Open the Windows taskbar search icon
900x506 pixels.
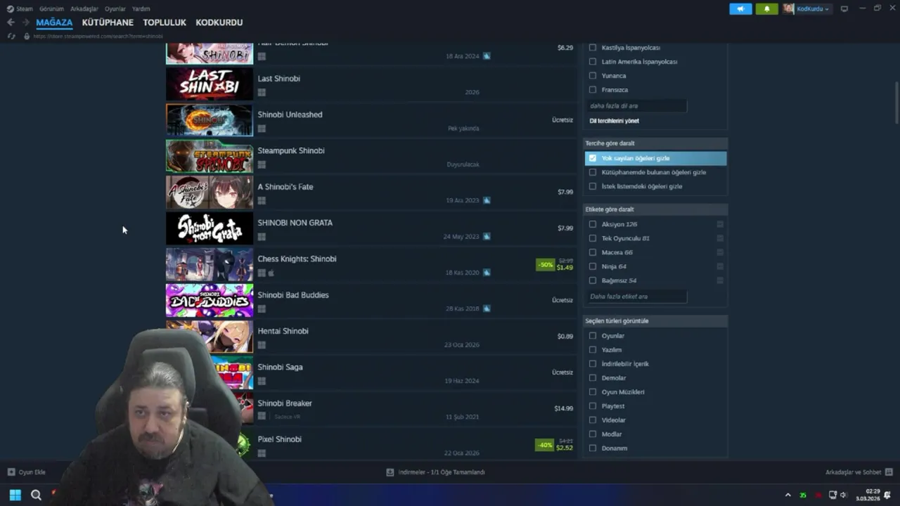(36, 495)
